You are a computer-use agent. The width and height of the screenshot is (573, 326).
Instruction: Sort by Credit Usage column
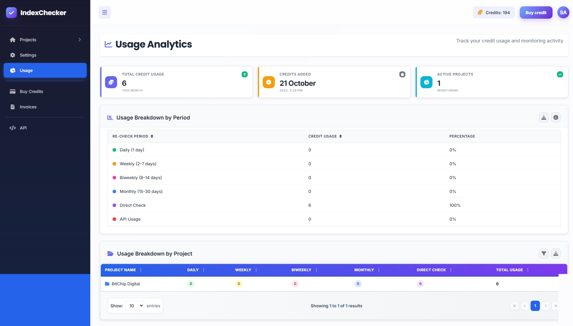click(340, 136)
